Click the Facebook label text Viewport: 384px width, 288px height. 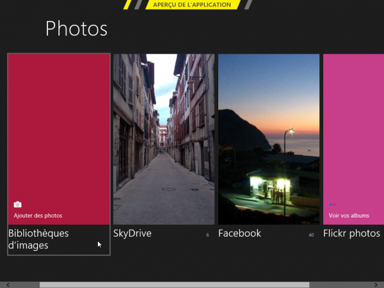[239, 234]
